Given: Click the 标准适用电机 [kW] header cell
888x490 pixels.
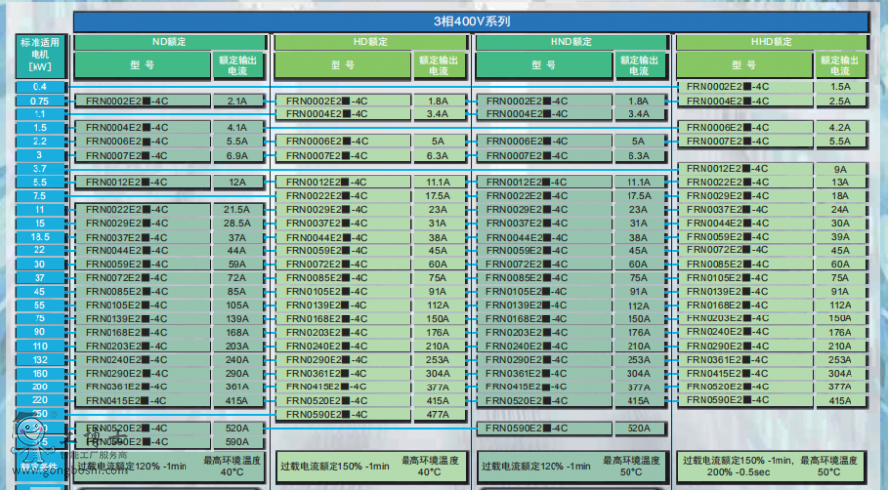Looking at the screenshot, I should pyautogui.click(x=39, y=56).
